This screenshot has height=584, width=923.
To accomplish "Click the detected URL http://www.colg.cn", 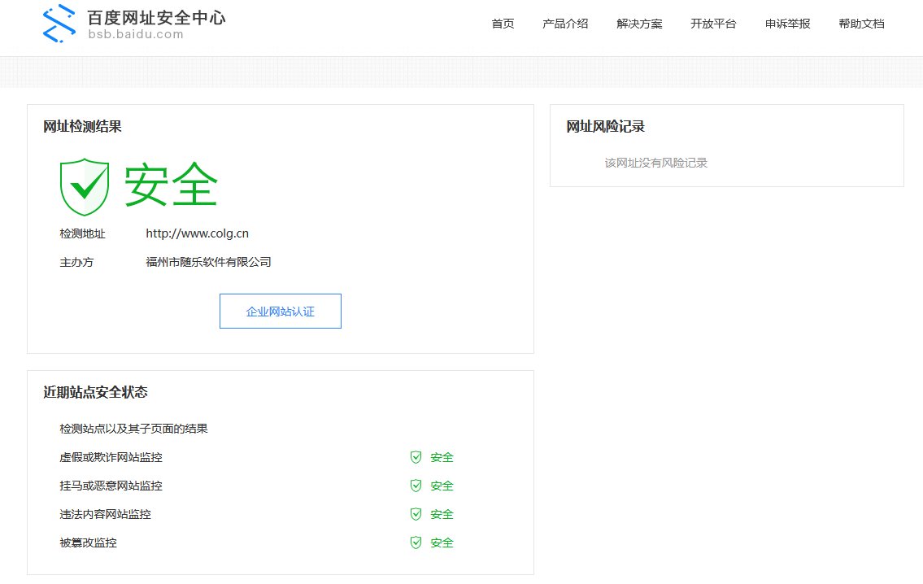I will click(197, 233).
